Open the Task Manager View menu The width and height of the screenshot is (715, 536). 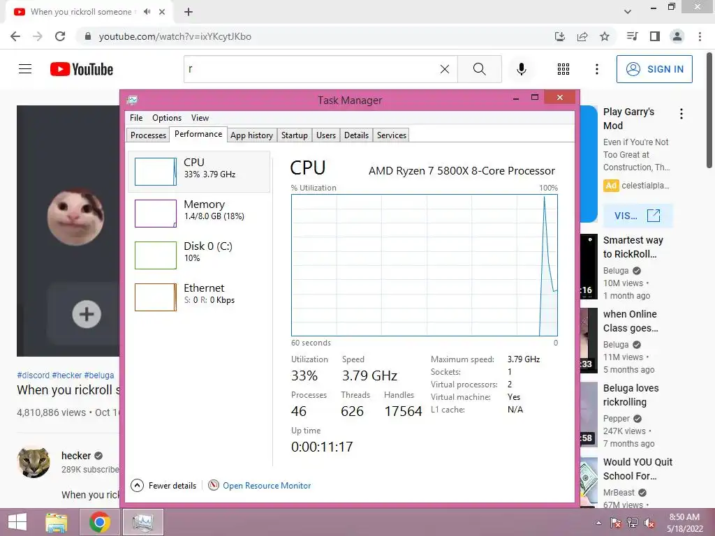click(200, 117)
